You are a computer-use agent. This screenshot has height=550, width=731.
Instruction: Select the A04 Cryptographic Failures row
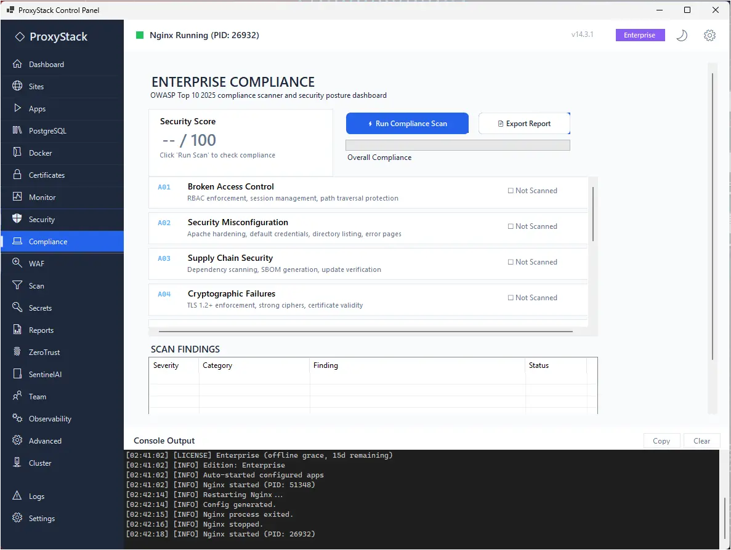[x=368, y=300]
